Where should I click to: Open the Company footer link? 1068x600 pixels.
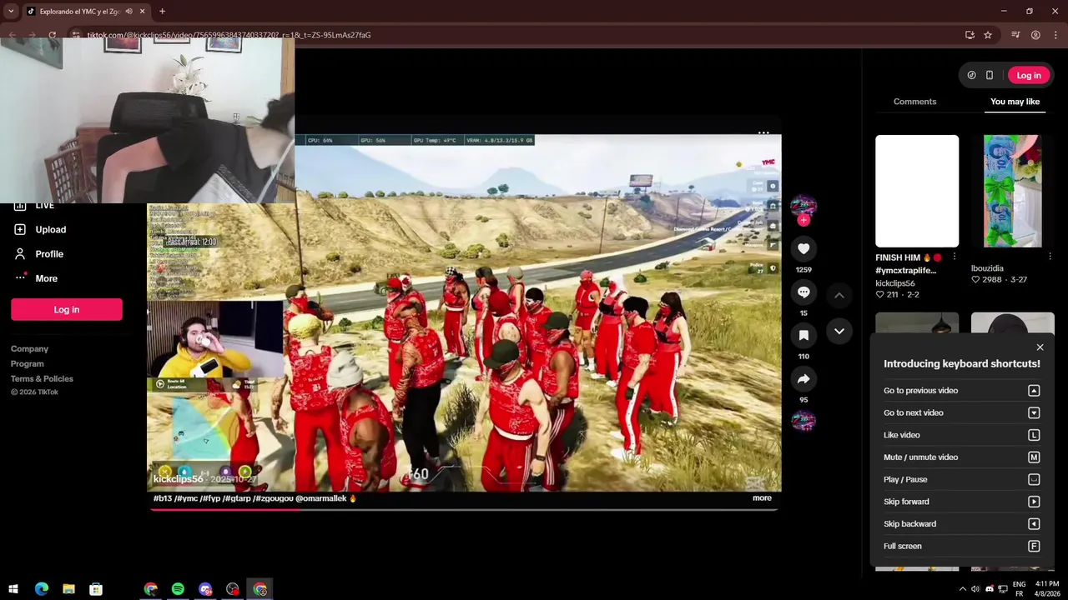click(29, 349)
